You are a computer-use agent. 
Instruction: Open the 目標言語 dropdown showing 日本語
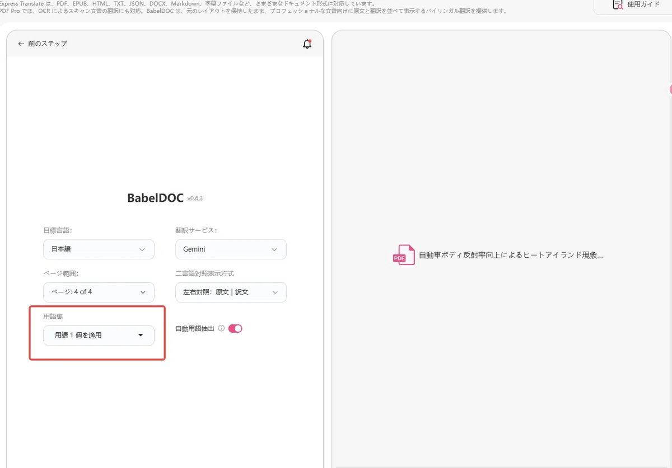(99, 249)
